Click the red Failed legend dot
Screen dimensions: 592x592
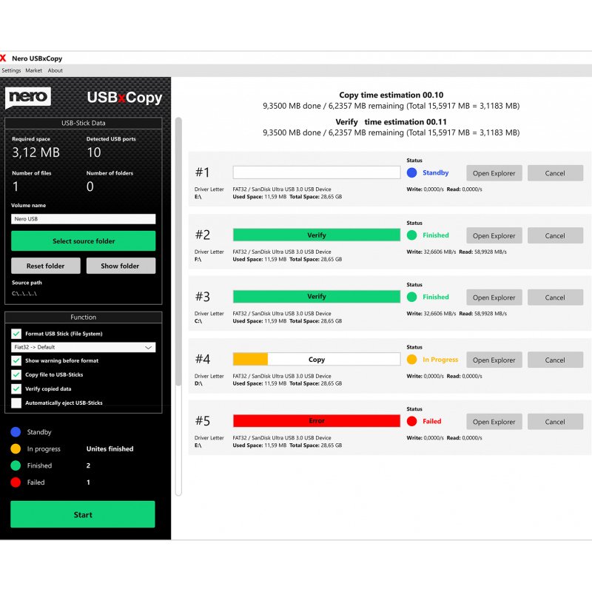pyautogui.click(x=16, y=482)
